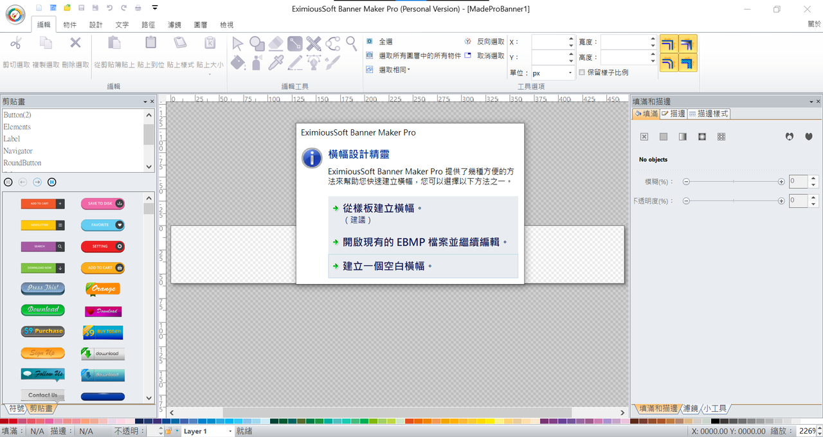Viewport: 823px width, 437px height.
Task: Switch to the 符號 bottom tab
Action: pyautogui.click(x=16, y=409)
